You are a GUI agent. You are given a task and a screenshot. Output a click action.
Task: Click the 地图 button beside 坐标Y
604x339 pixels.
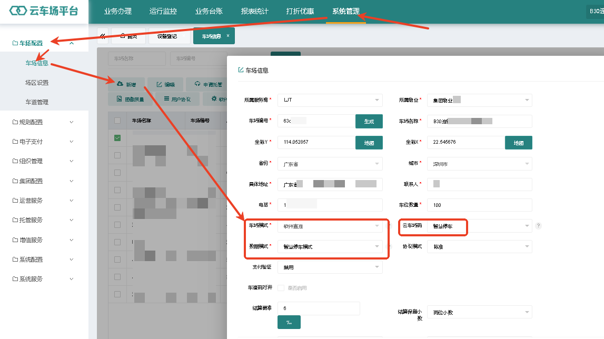coord(369,143)
